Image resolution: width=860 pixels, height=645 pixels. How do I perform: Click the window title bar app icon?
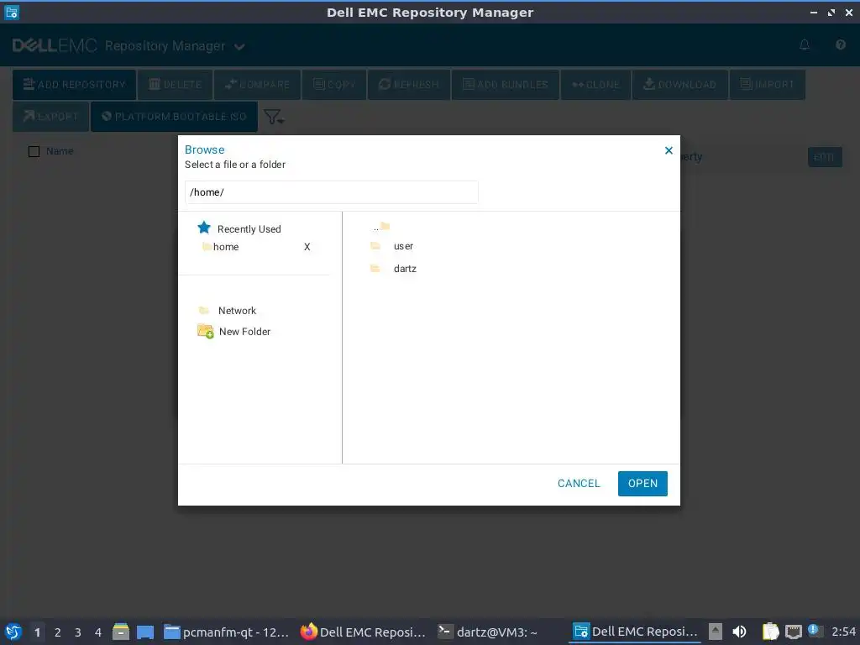tap(12, 12)
